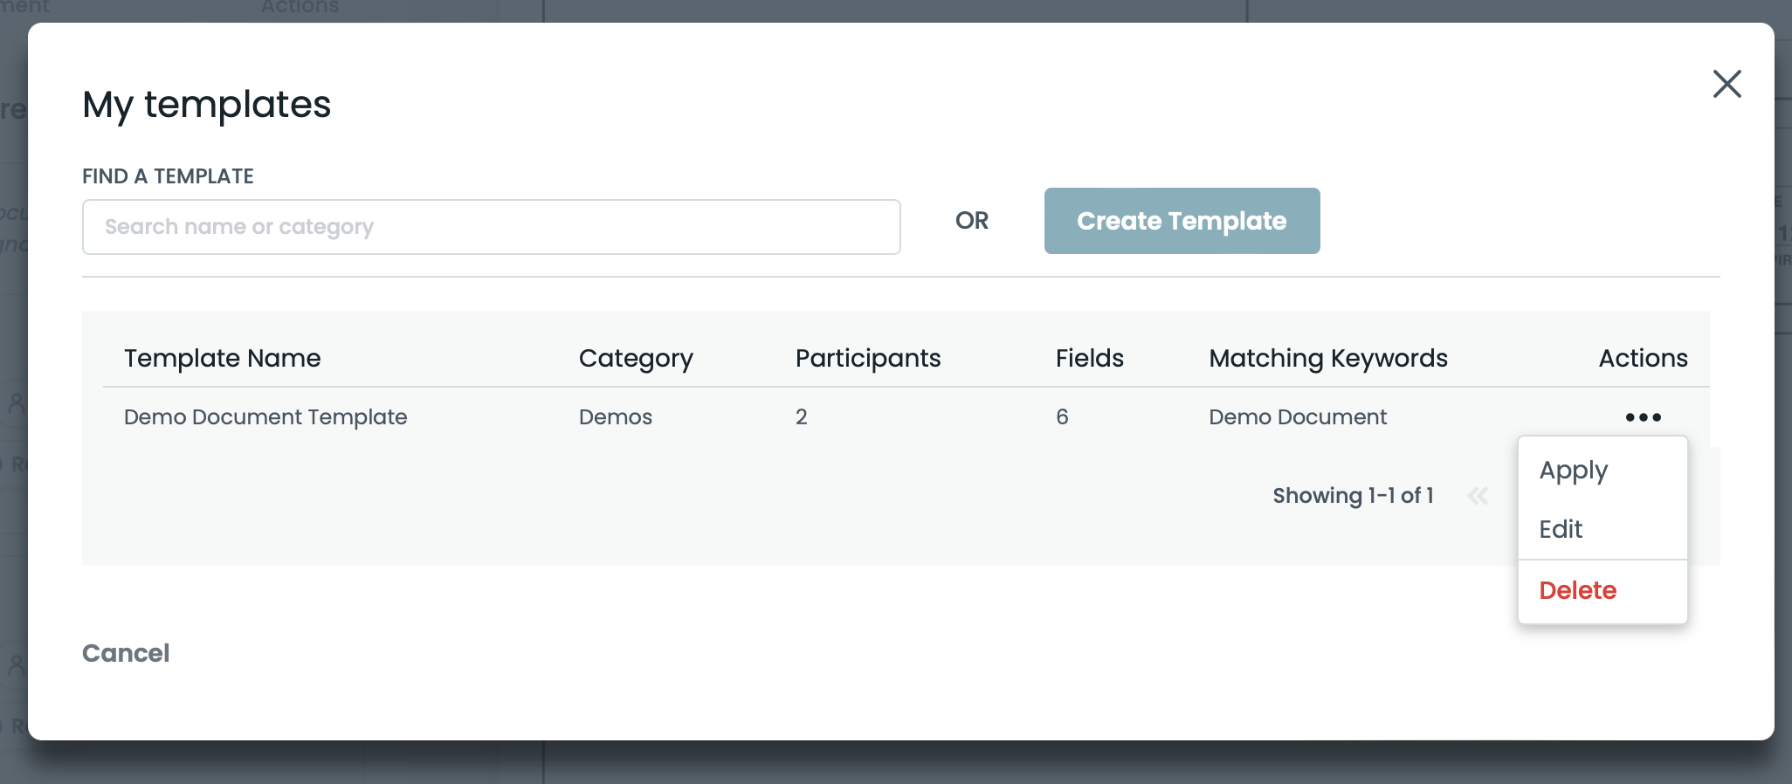Focus the Search name or category field
This screenshot has height=784, width=1792.
point(491,227)
